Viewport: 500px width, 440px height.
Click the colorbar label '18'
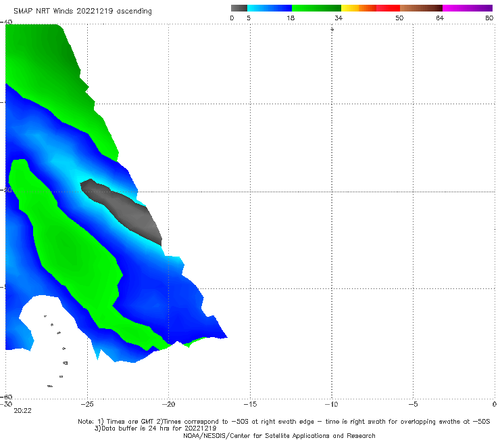(x=291, y=18)
